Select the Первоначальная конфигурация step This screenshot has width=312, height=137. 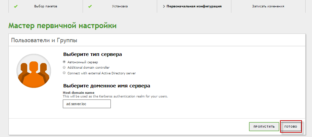click(x=194, y=6)
